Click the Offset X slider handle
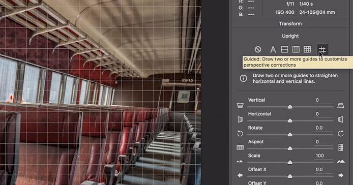 [x=290, y=176]
